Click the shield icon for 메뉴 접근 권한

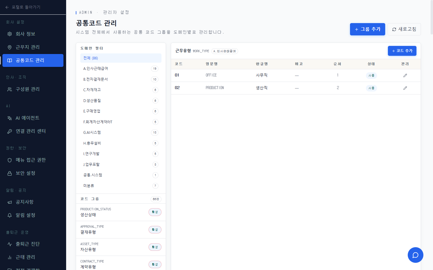[10, 160]
